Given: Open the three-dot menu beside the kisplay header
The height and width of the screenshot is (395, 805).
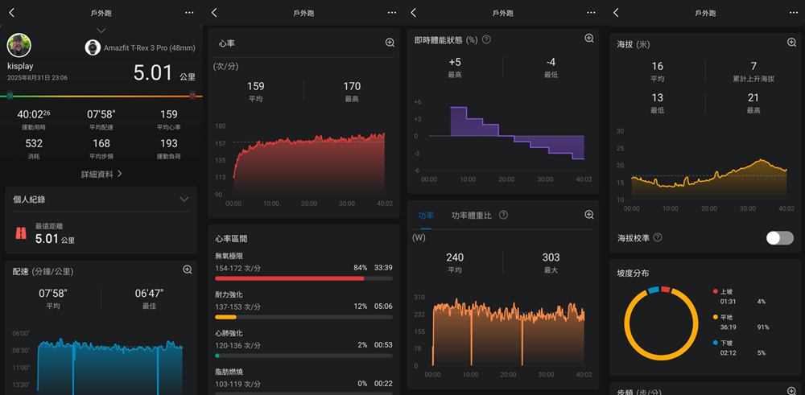Looking at the screenshot, I should 189,13.
